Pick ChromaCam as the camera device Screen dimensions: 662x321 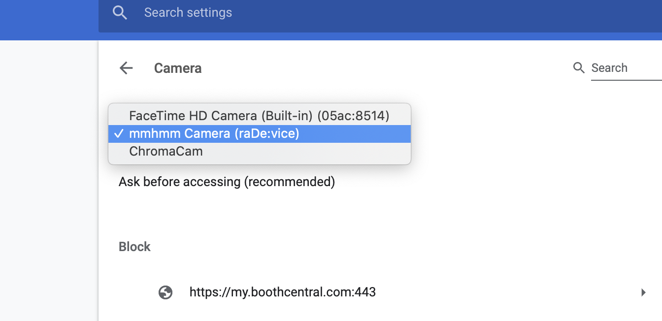click(260, 152)
